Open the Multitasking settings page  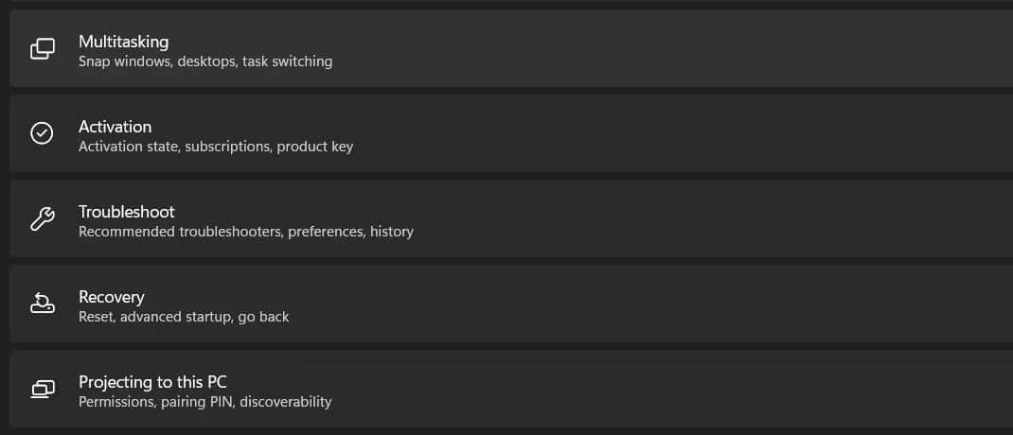click(x=511, y=48)
